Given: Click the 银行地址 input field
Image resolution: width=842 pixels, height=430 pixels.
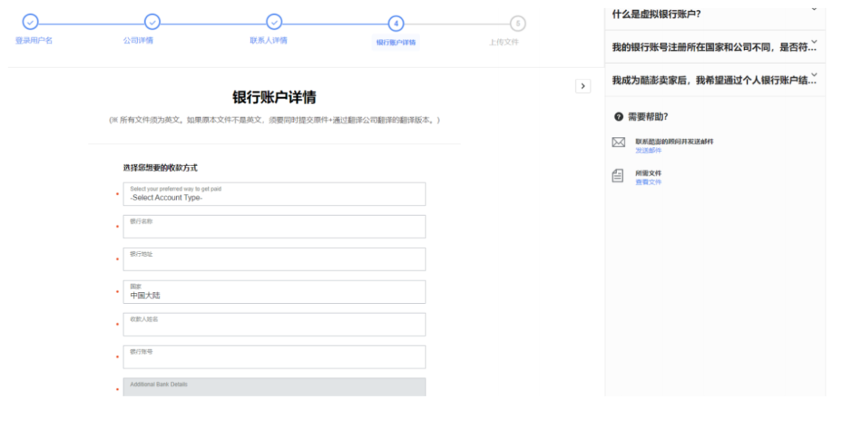Looking at the screenshot, I should tap(274, 259).
